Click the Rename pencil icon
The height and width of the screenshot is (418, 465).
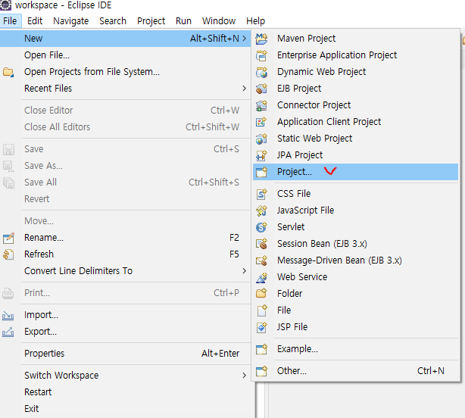click(x=8, y=238)
